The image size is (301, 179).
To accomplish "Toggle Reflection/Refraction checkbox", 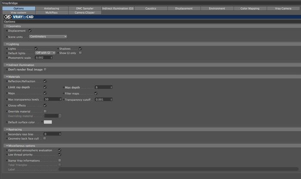I will pyautogui.click(x=45, y=81).
